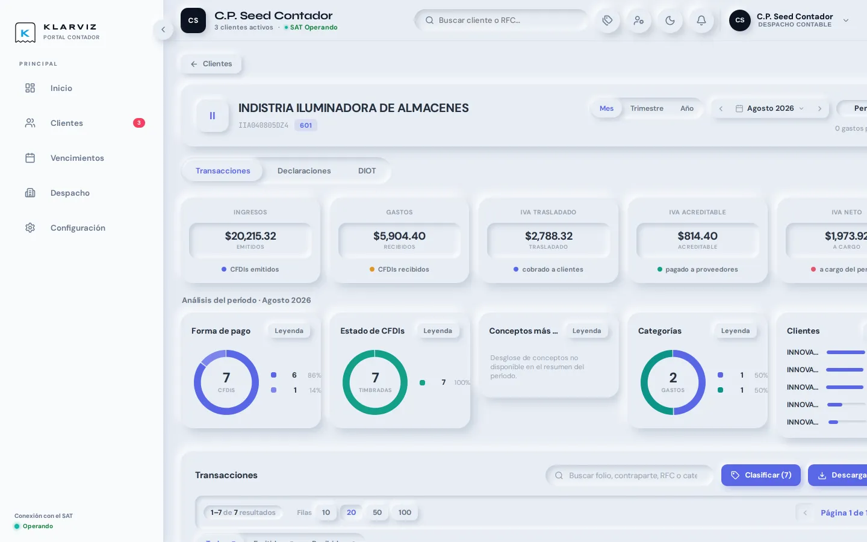The width and height of the screenshot is (867, 542).
Task: Go to previous page arrow
Action: coord(805,513)
